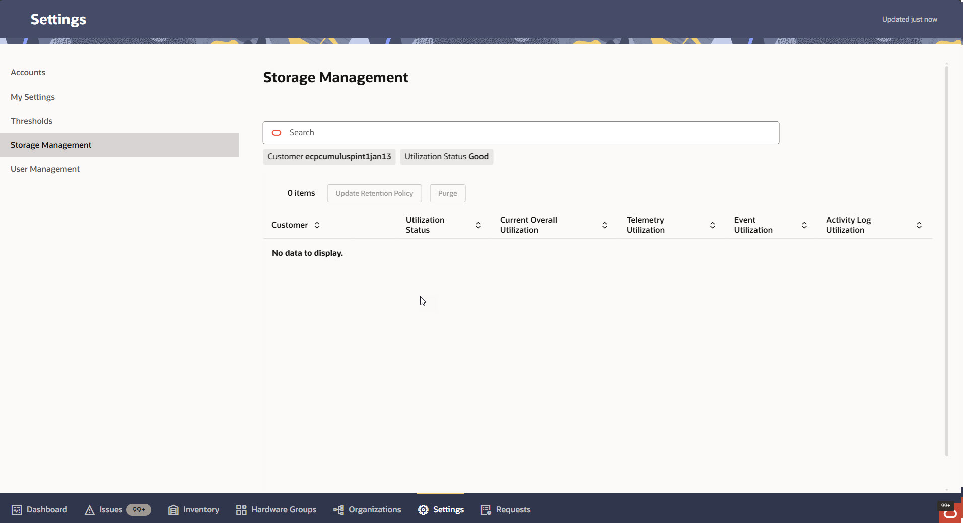The height and width of the screenshot is (523, 963).
Task: Open the User Management section
Action: (45, 168)
